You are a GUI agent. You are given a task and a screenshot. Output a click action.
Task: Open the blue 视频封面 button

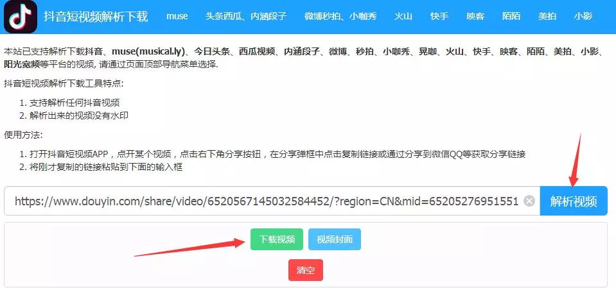click(334, 239)
